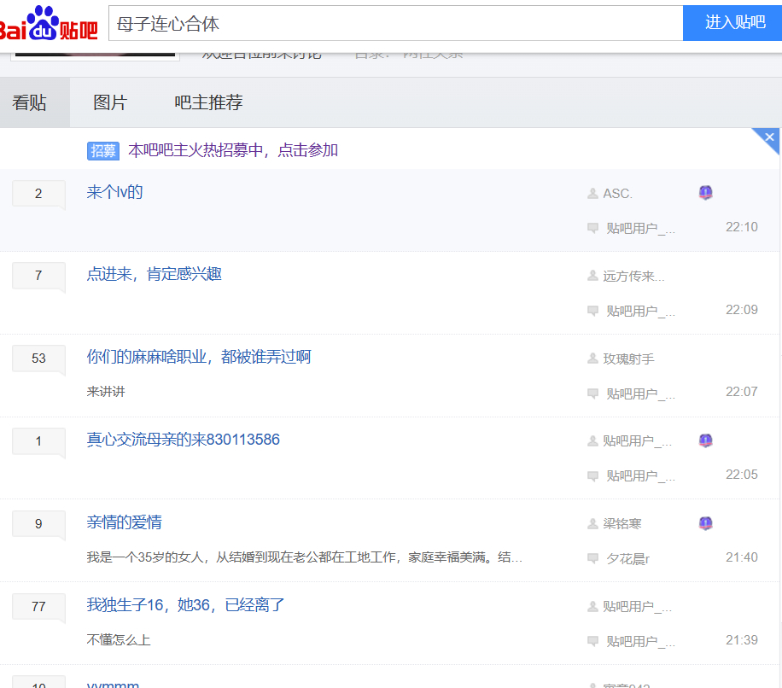
Task: Select the 吧主推荐 tab
Action: pos(208,103)
